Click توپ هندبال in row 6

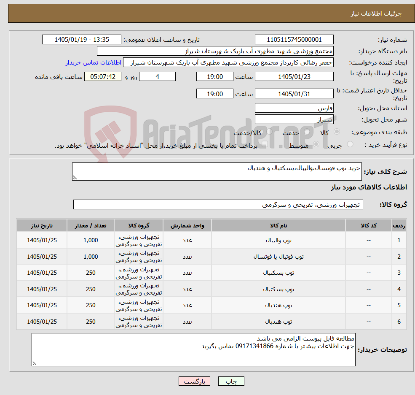coord(278,322)
